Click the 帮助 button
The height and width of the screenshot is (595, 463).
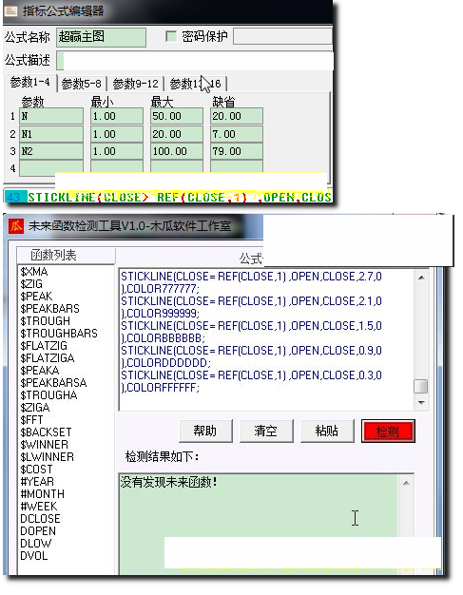click(x=205, y=432)
